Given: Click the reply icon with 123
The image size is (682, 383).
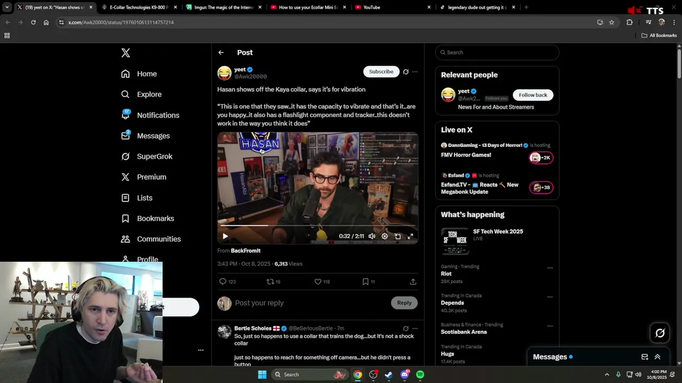Looking at the screenshot, I should click(227, 281).
